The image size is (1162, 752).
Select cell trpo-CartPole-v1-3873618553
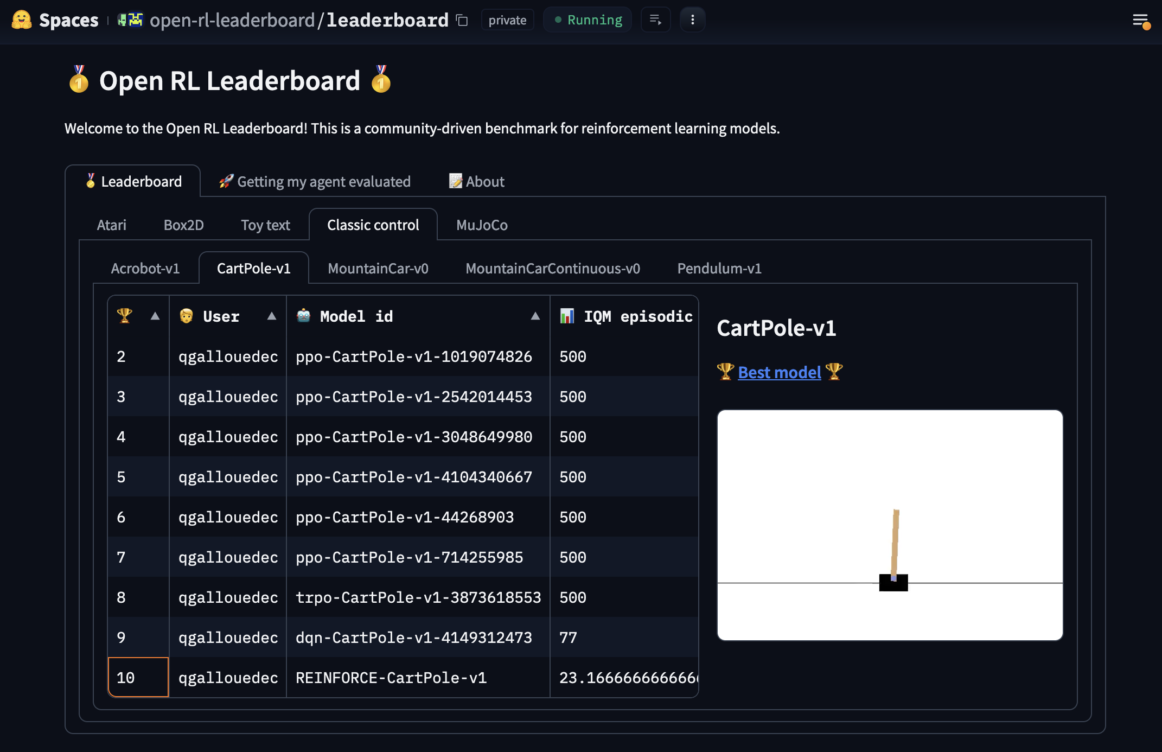tap(418, 597)
